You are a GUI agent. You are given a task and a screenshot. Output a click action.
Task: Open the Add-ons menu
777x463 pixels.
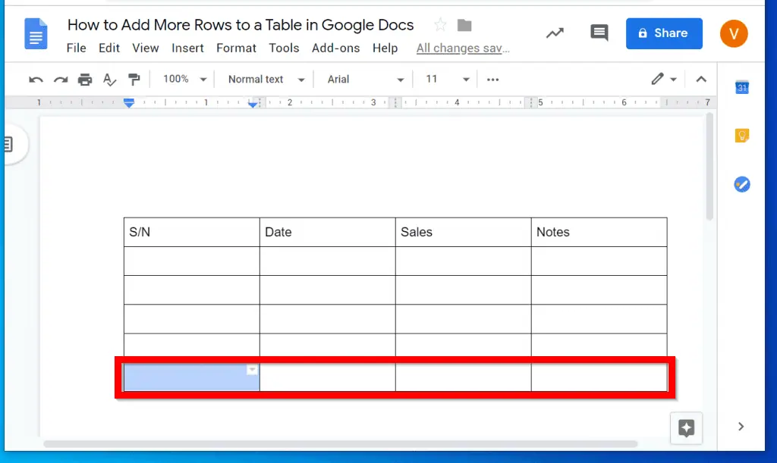[335, 48]
